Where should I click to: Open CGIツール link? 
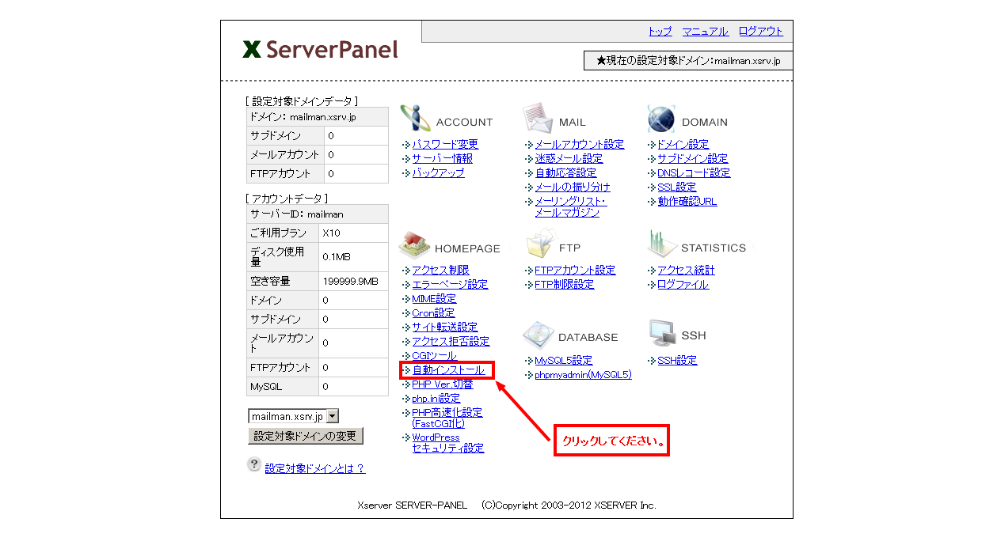pyautogui.click(x=434, y=355)
